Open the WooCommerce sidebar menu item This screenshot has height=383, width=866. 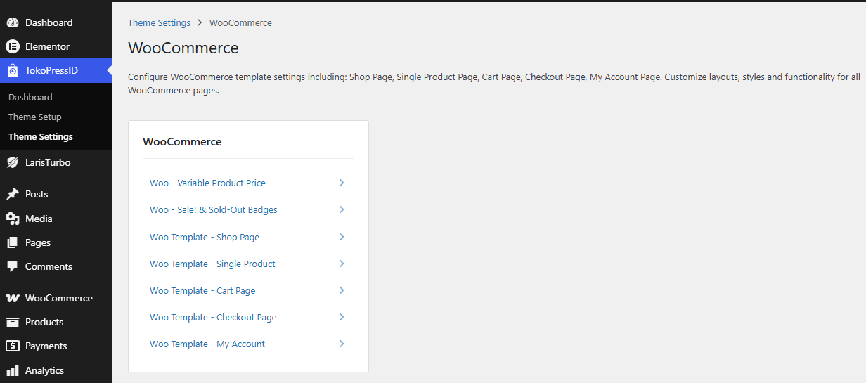point(56,298)
